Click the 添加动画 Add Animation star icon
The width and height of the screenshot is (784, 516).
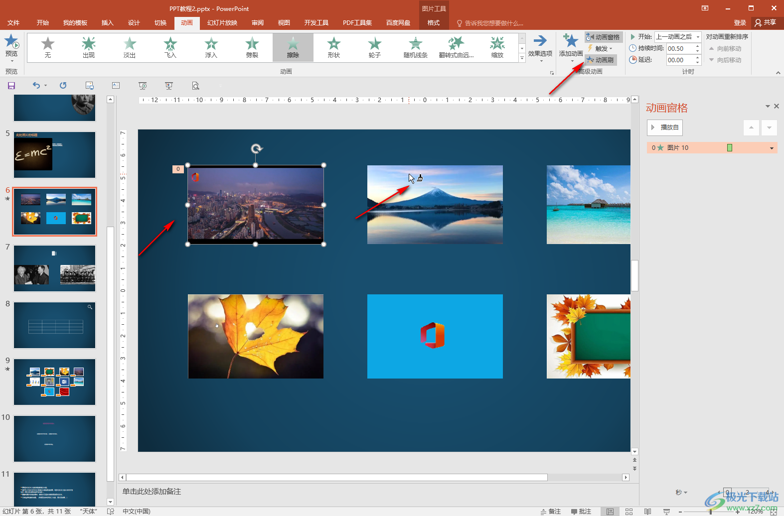point(571,41)
